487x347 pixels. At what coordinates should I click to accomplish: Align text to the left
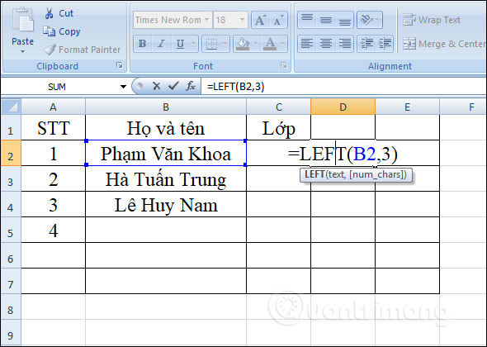(x=307, y=44)
